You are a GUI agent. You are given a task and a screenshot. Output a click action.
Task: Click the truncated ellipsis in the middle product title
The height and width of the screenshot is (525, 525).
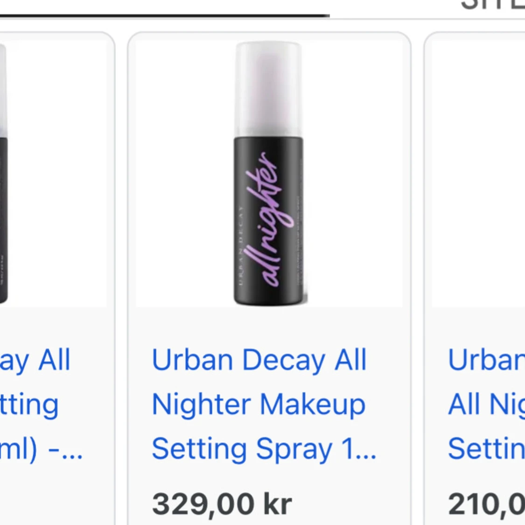(369, 449)
